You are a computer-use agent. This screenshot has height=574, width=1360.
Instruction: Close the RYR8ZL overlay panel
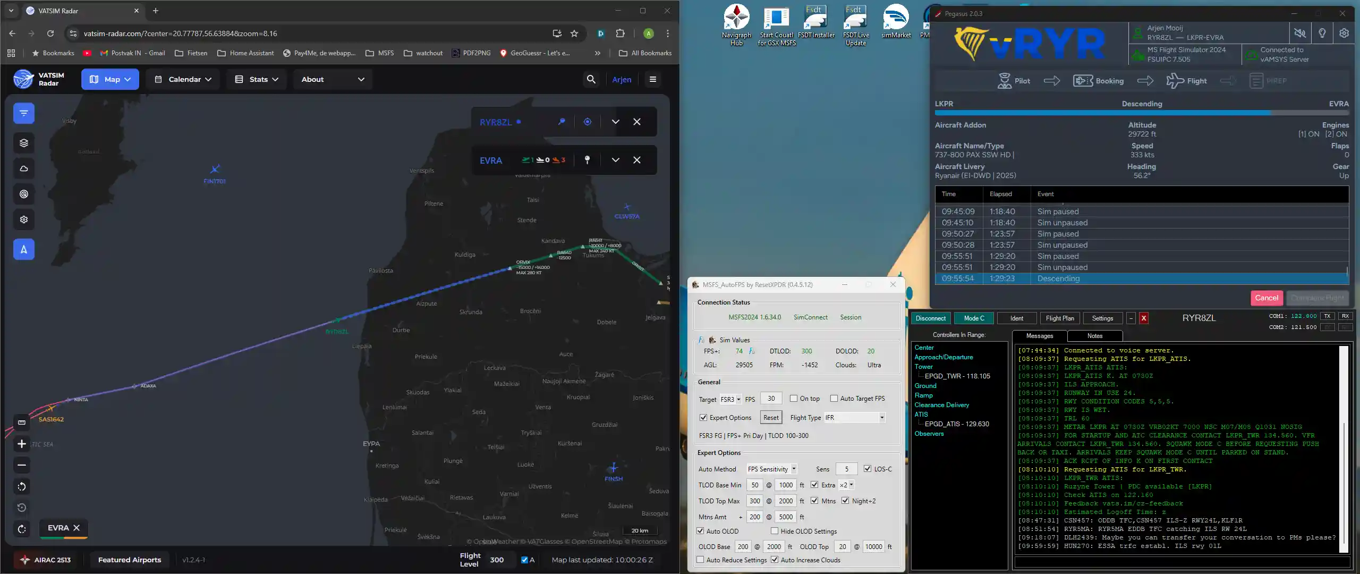pos(637,122)
